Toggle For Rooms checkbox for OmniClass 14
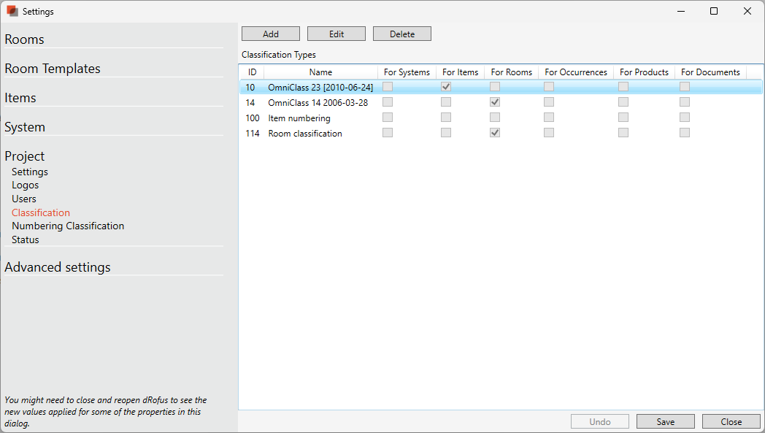This screenshot has height=433, width=765. (x=495, y=102)
